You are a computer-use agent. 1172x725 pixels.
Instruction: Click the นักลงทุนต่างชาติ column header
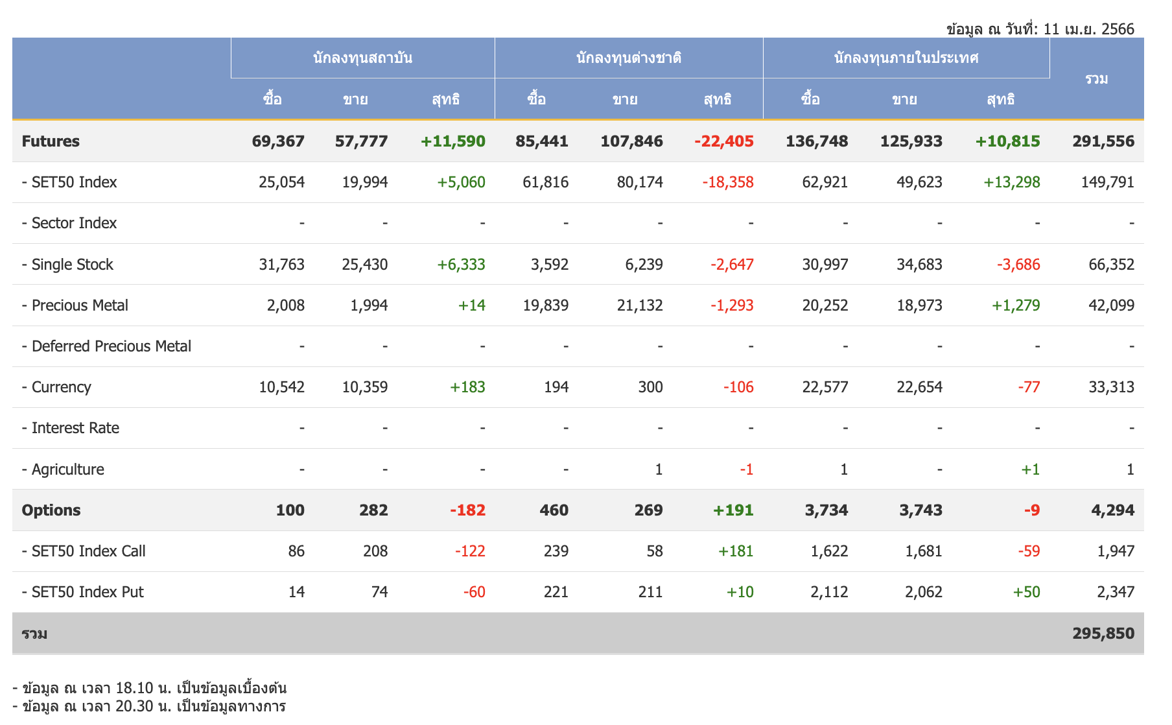coord(629,58)
